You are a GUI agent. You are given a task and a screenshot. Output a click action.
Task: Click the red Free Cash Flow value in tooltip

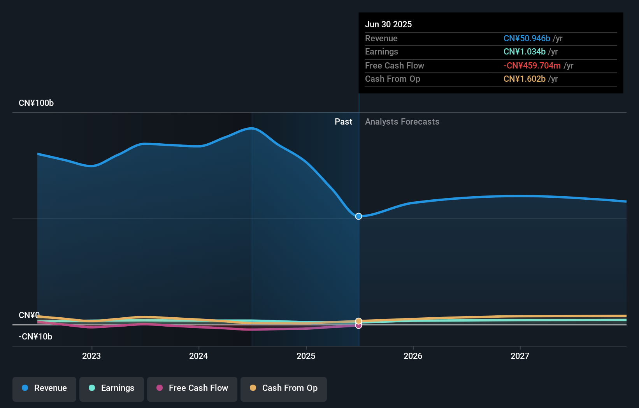[532, 66]
